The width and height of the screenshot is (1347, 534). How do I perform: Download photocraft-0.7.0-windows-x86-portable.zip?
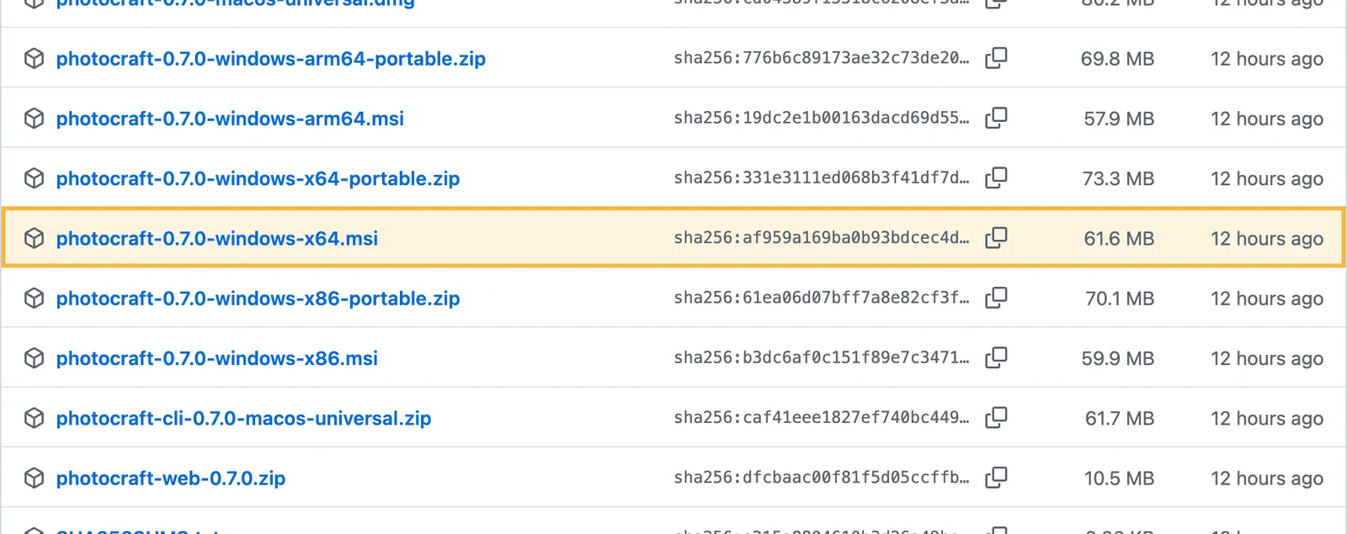pyautogui.click(x=258, y=299)
